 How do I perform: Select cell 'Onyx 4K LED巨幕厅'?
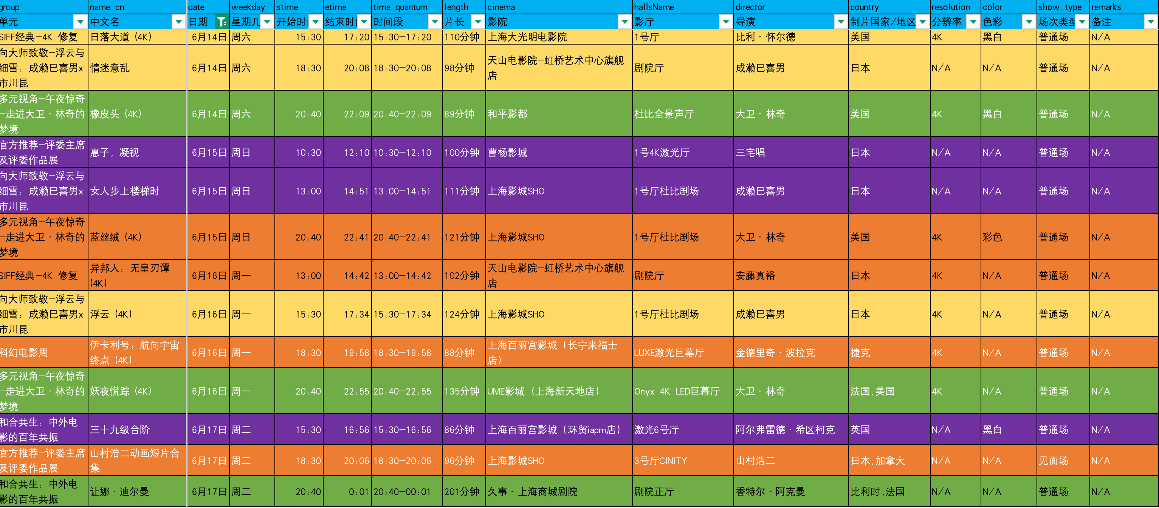click(683, 391)
